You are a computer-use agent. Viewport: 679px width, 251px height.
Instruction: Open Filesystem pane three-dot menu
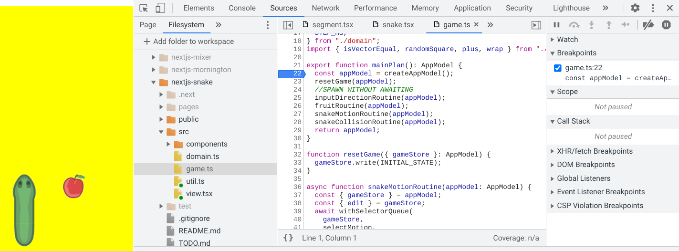(x=268, y=25)
